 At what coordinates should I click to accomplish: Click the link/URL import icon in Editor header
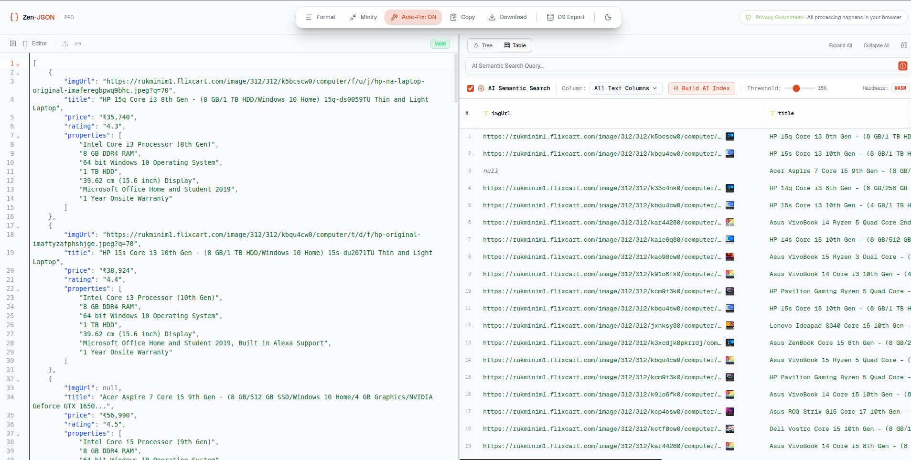tap(78, 43)
